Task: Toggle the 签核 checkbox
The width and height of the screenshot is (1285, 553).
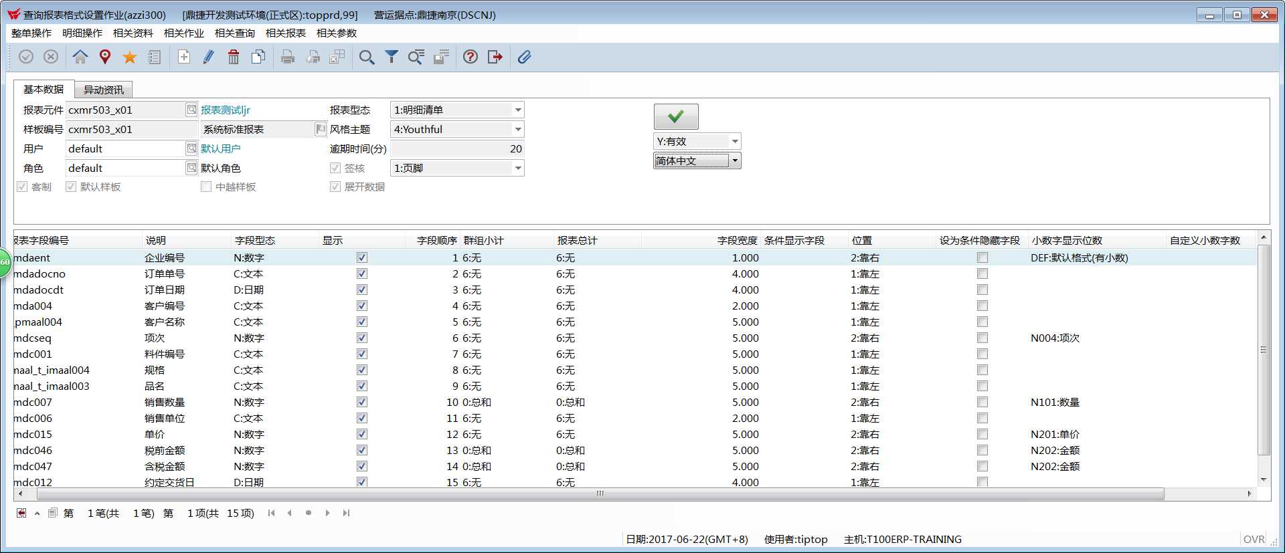Action: 335,168
